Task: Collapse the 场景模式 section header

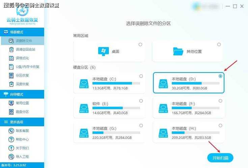Action: tap(22, 32)
